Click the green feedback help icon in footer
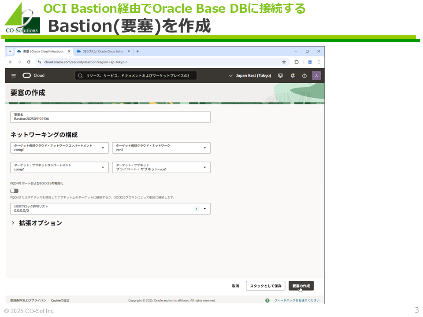 point(267,300)
